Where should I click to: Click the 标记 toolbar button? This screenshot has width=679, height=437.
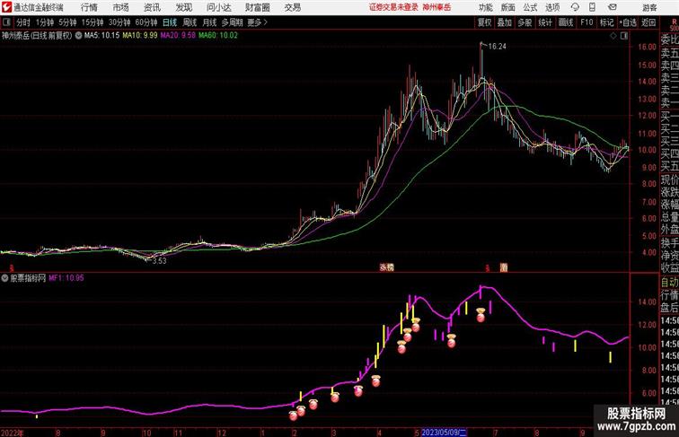[606, 22]
